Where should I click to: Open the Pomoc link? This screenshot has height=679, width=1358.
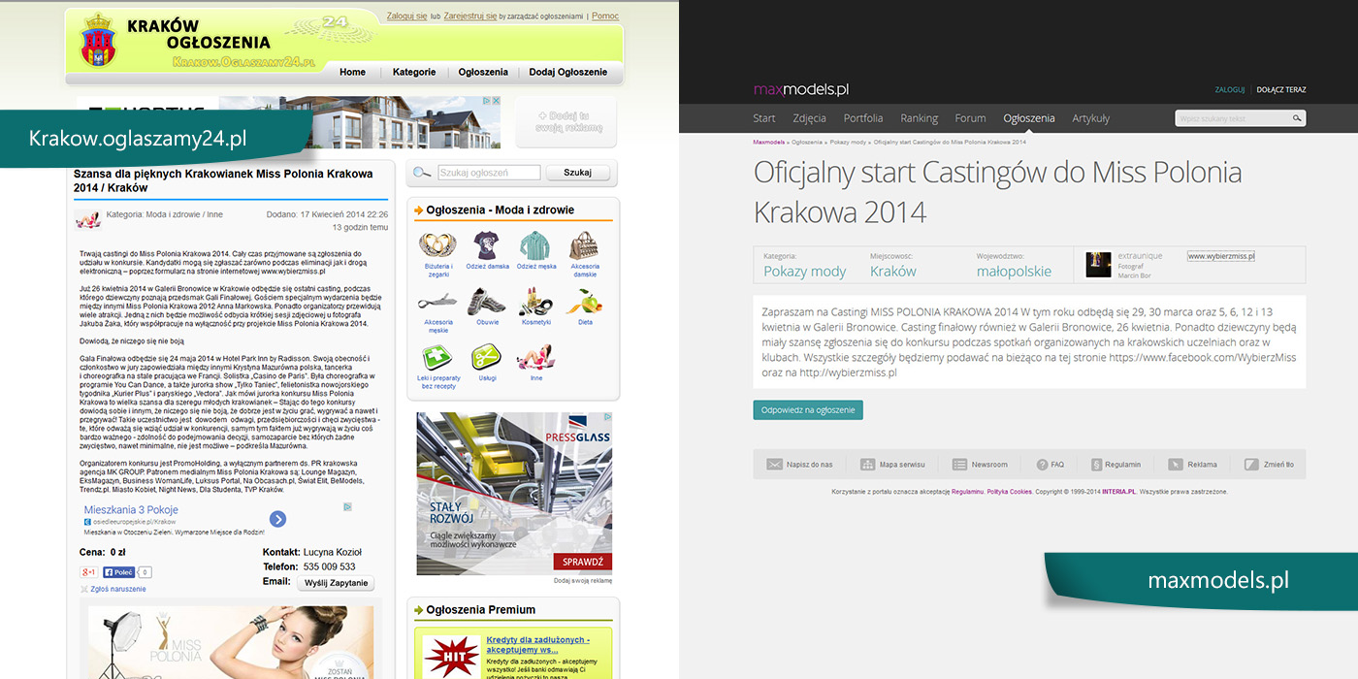point(605,16)
